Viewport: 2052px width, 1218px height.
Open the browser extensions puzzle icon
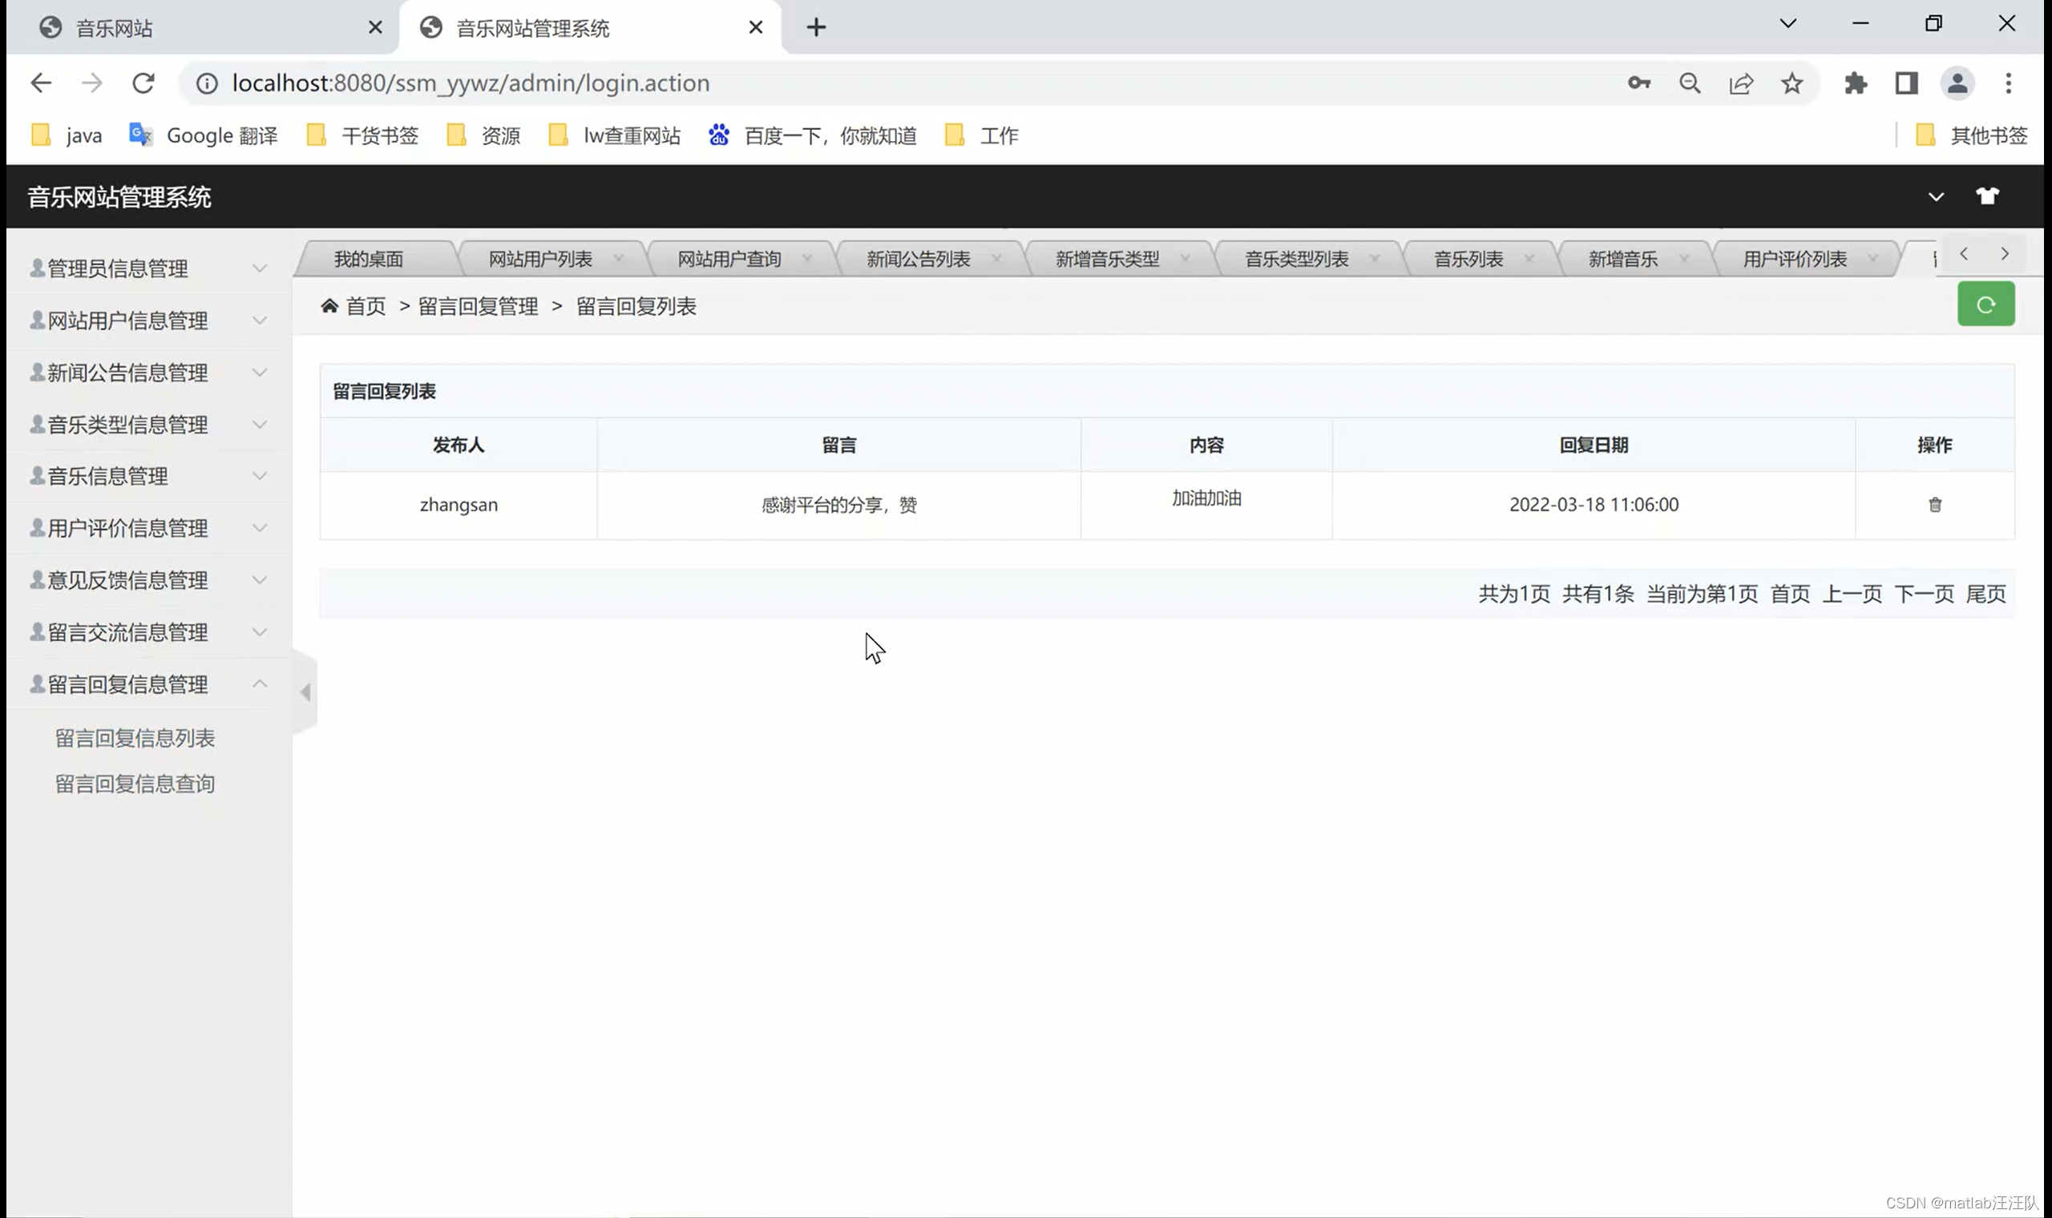click(x=1855, y=83)
